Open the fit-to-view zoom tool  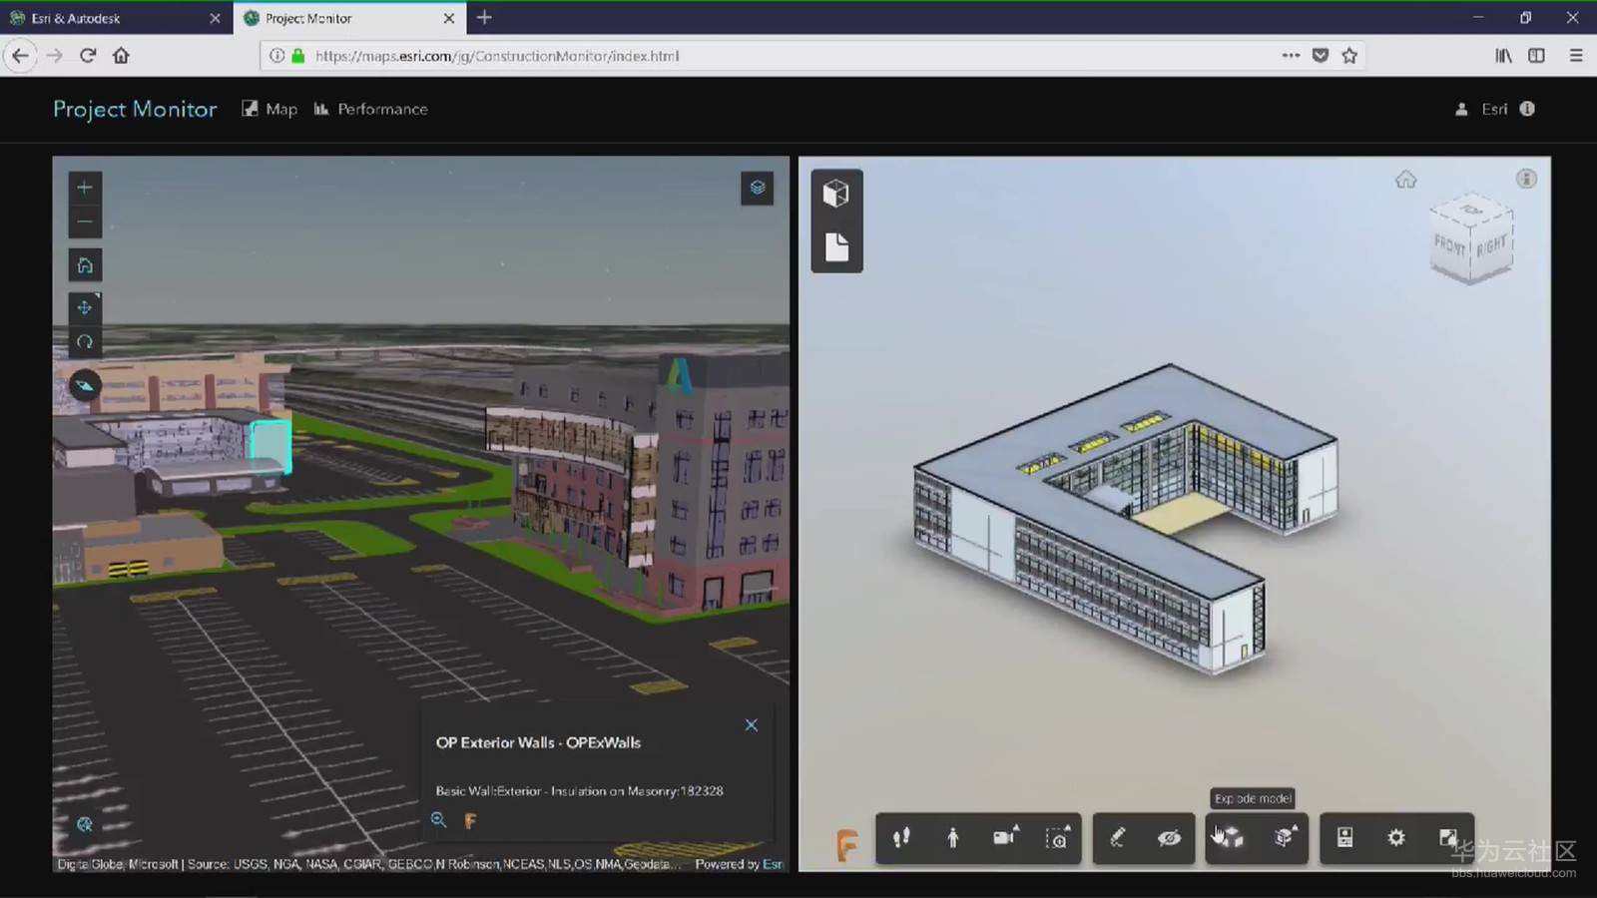(1057, 838)
